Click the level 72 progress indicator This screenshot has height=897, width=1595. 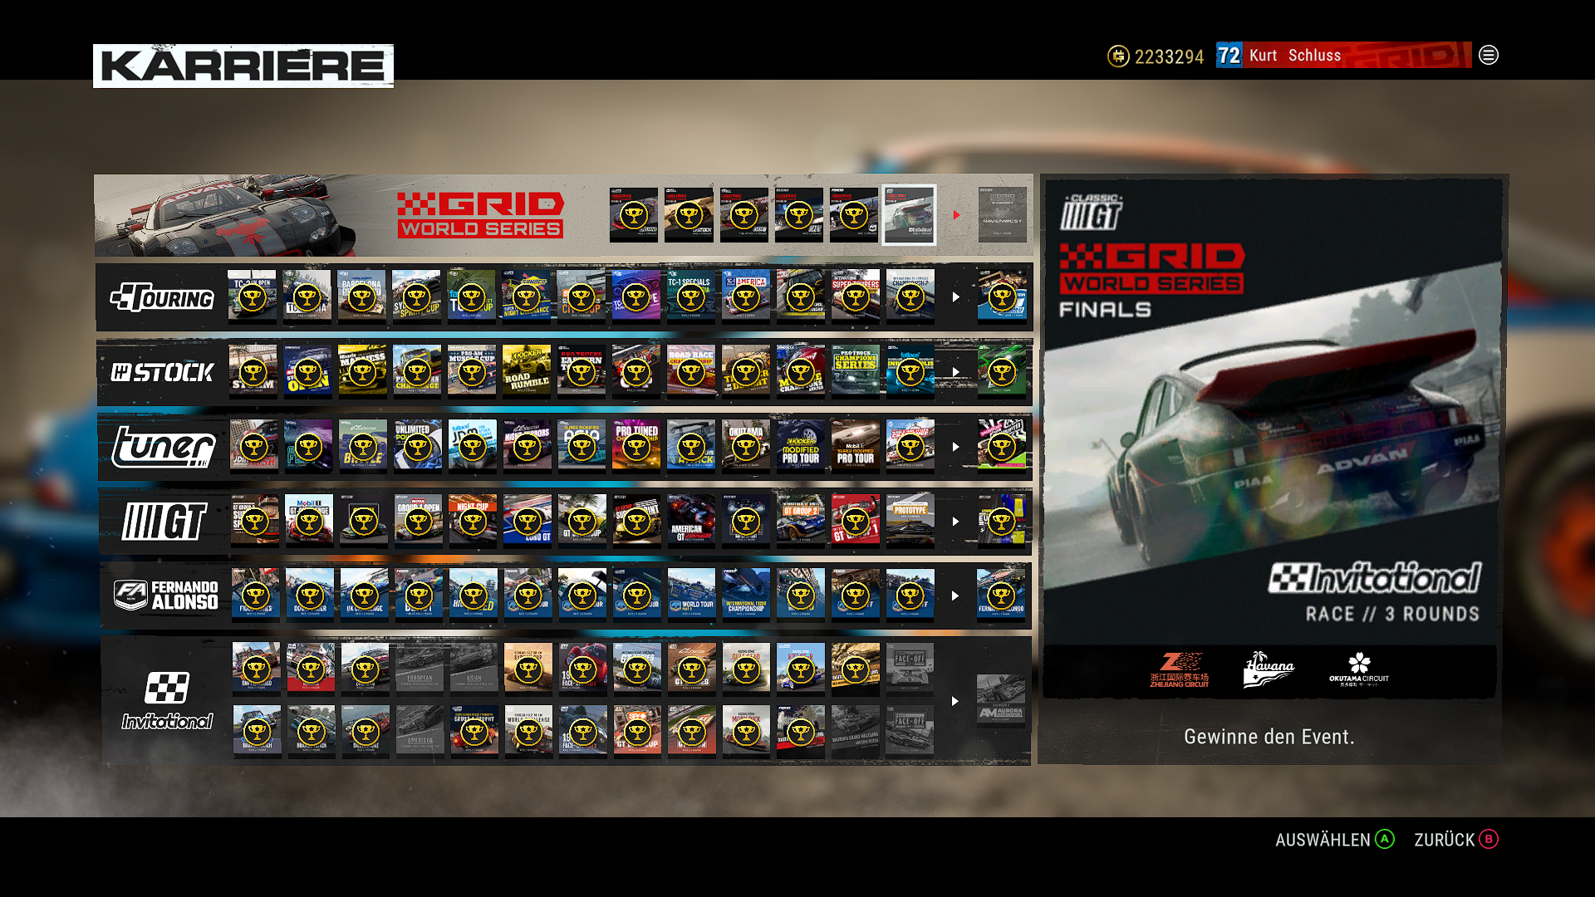pos(1227,56)
